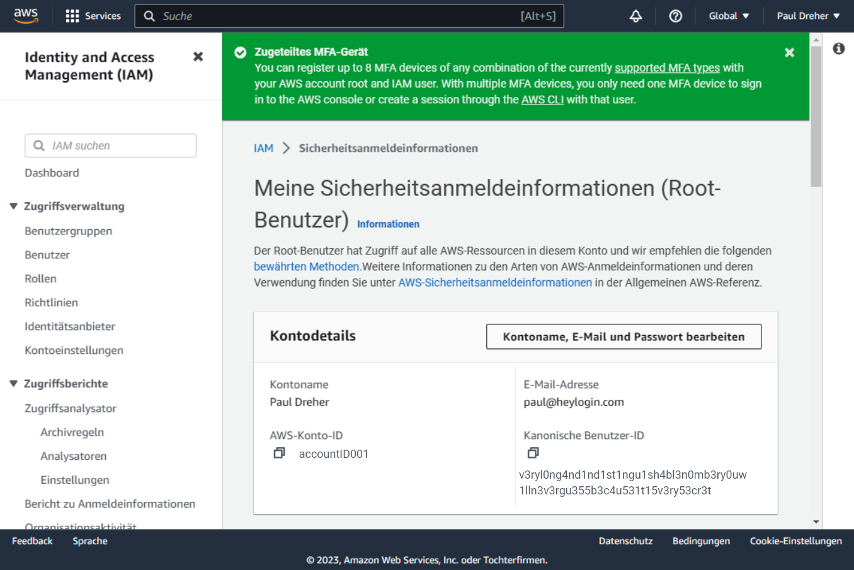The width and height of the screenshot is (854, 570).
Task: Click the Sicherheitsanmeldeinformationen breadcrumb text
Action: pos(389,148)
